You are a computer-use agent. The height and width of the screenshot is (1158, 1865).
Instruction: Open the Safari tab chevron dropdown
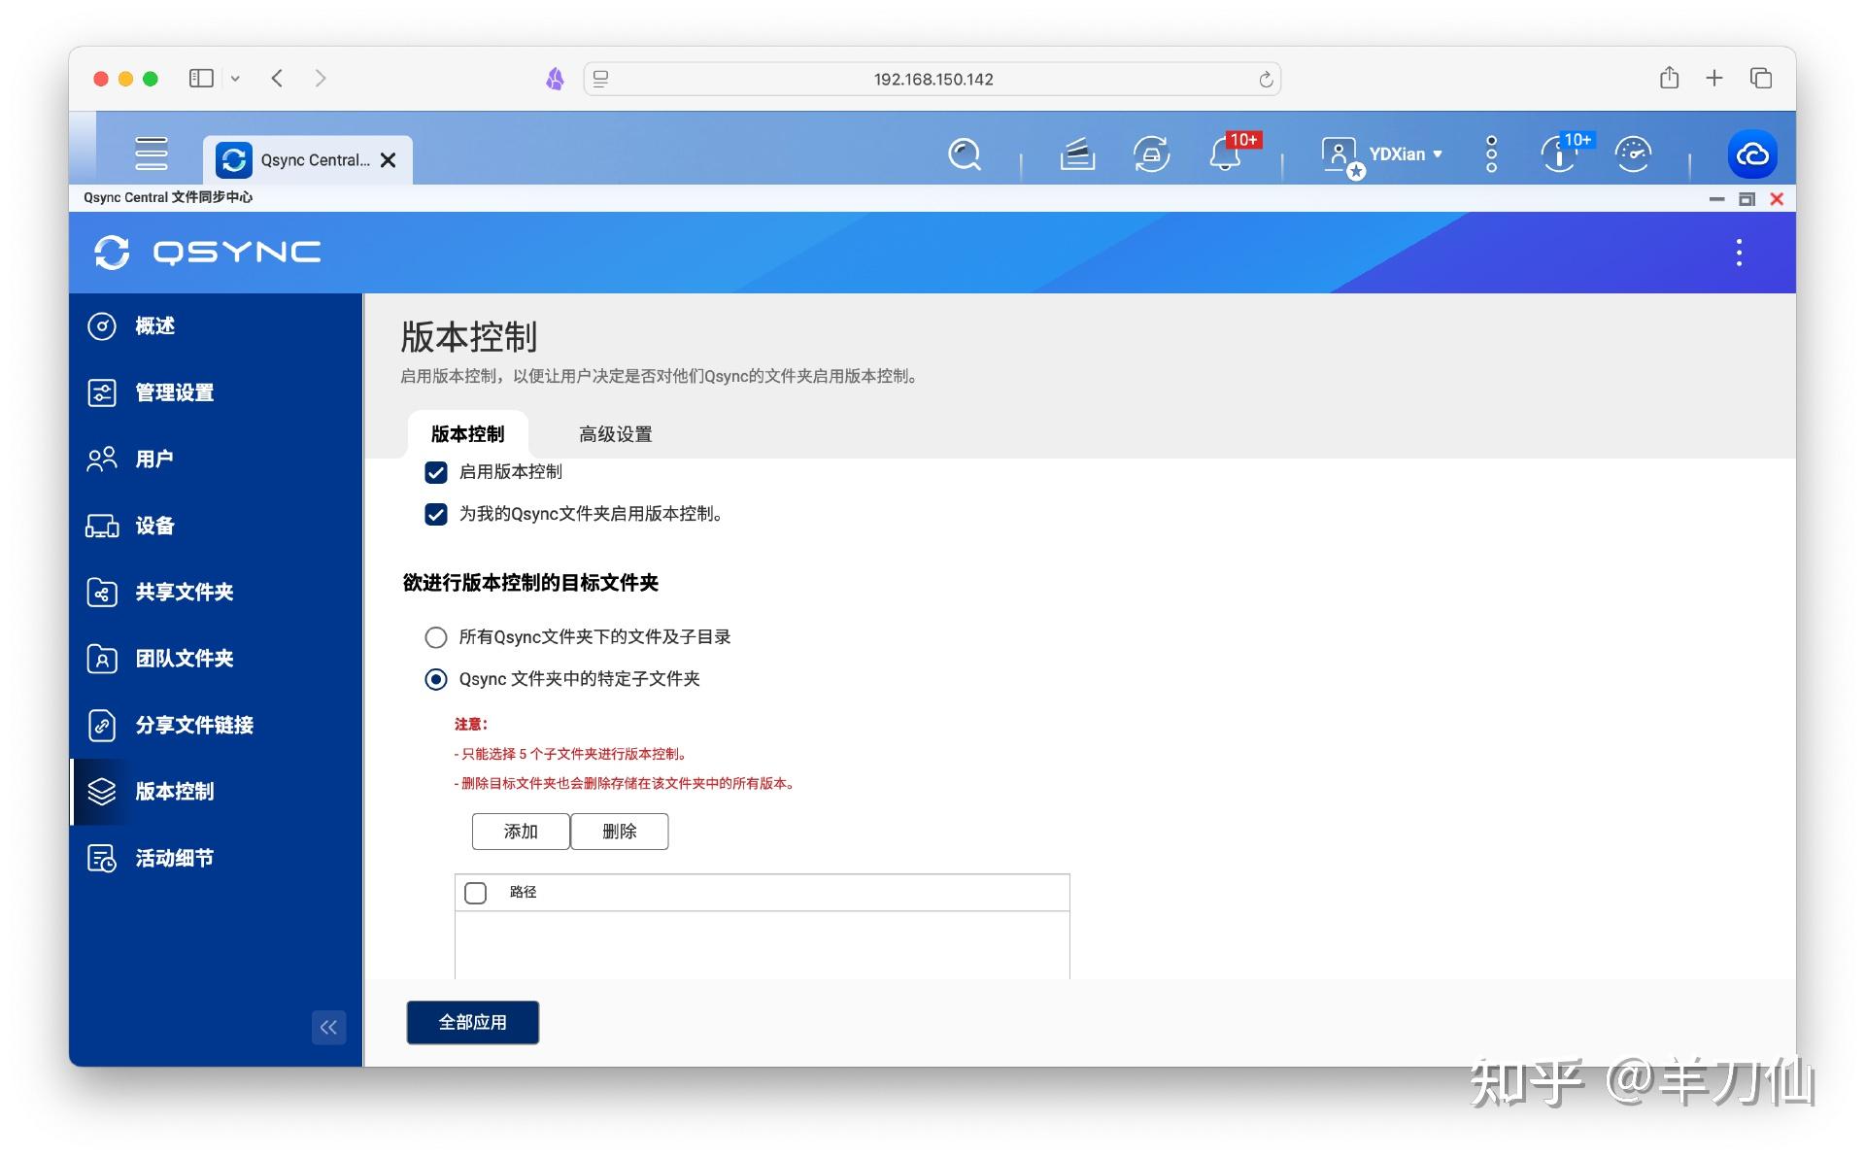tap(235, 79)
